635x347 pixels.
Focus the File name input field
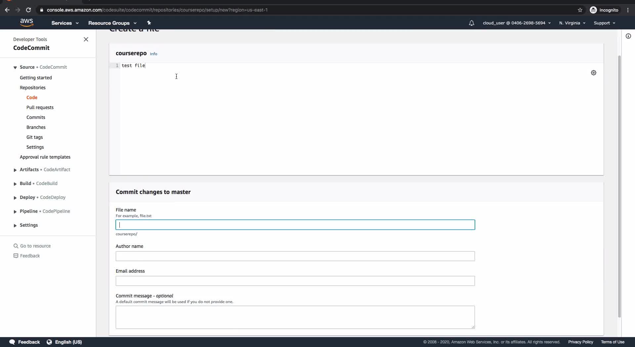[295, 225]
